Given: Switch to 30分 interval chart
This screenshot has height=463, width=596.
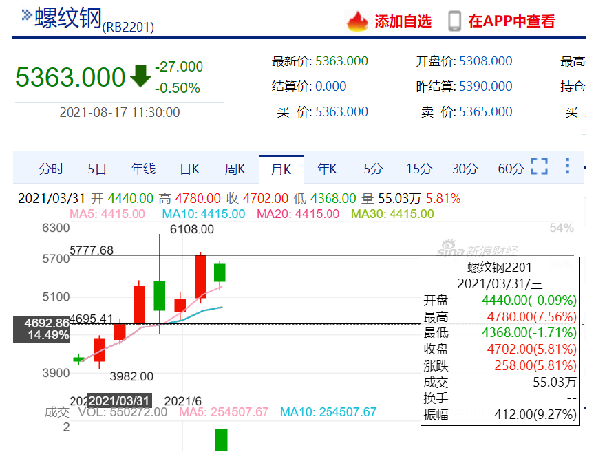Looking at the screenshot, I should tap(465, 169).
